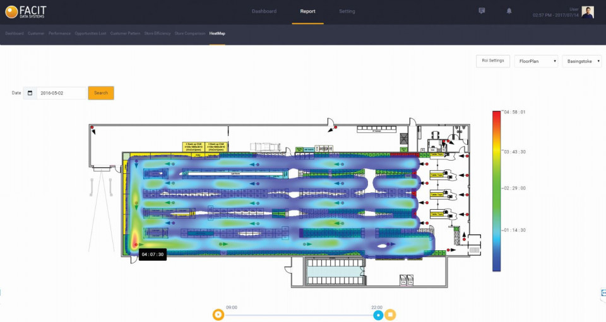Screen dimensions: 606x322
Task: Open the messages chat icon
Action: coord(482,11)
